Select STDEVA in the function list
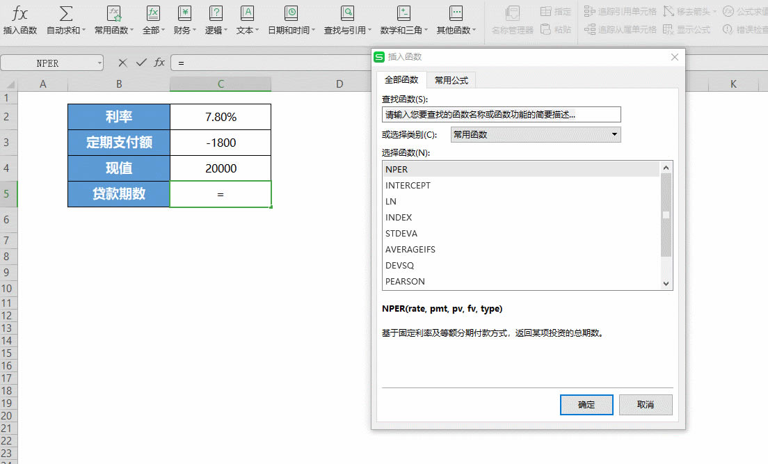 (x=520, y=233)
